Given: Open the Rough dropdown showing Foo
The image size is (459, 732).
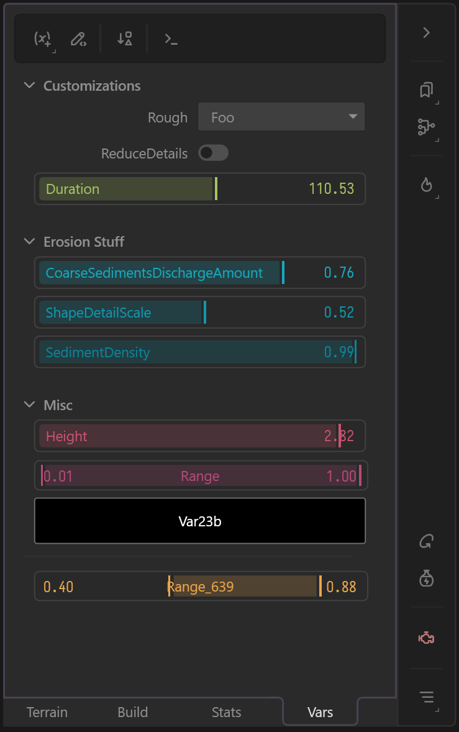Looking at the screenshot, I should coord(281,117).
